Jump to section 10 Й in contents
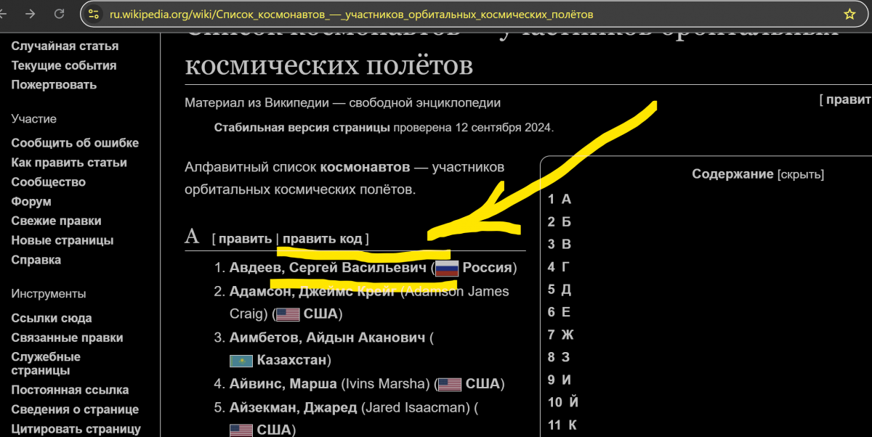 (x=563, y=402)
